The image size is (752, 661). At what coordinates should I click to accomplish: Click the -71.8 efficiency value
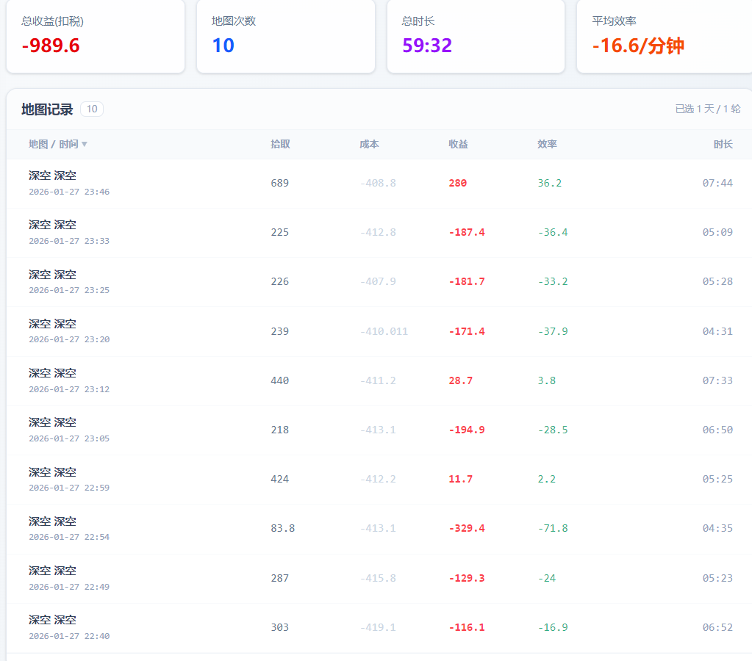552,528
